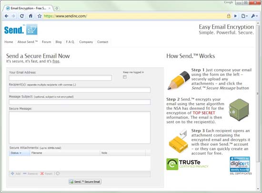Click the Easy Email Encryption tagline
262x193 pixels.
226,27
